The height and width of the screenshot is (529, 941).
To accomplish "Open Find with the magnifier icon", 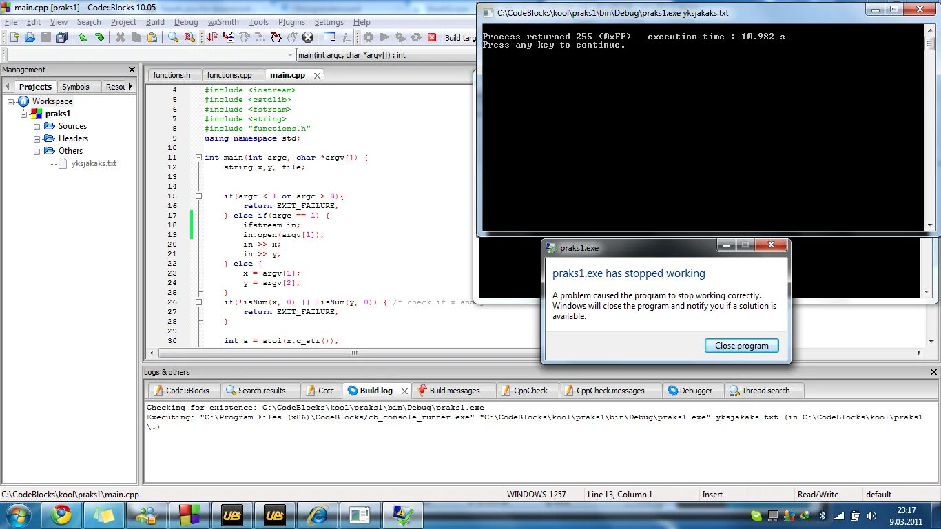I will 173,37.
